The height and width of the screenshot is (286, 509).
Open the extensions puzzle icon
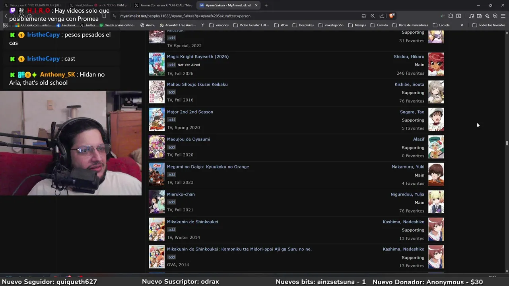tap(451, 16)
